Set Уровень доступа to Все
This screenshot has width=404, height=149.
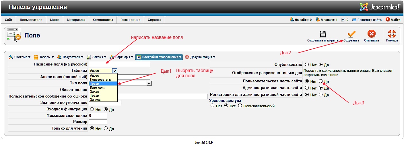pyautogui.click(x=226, y=106)
